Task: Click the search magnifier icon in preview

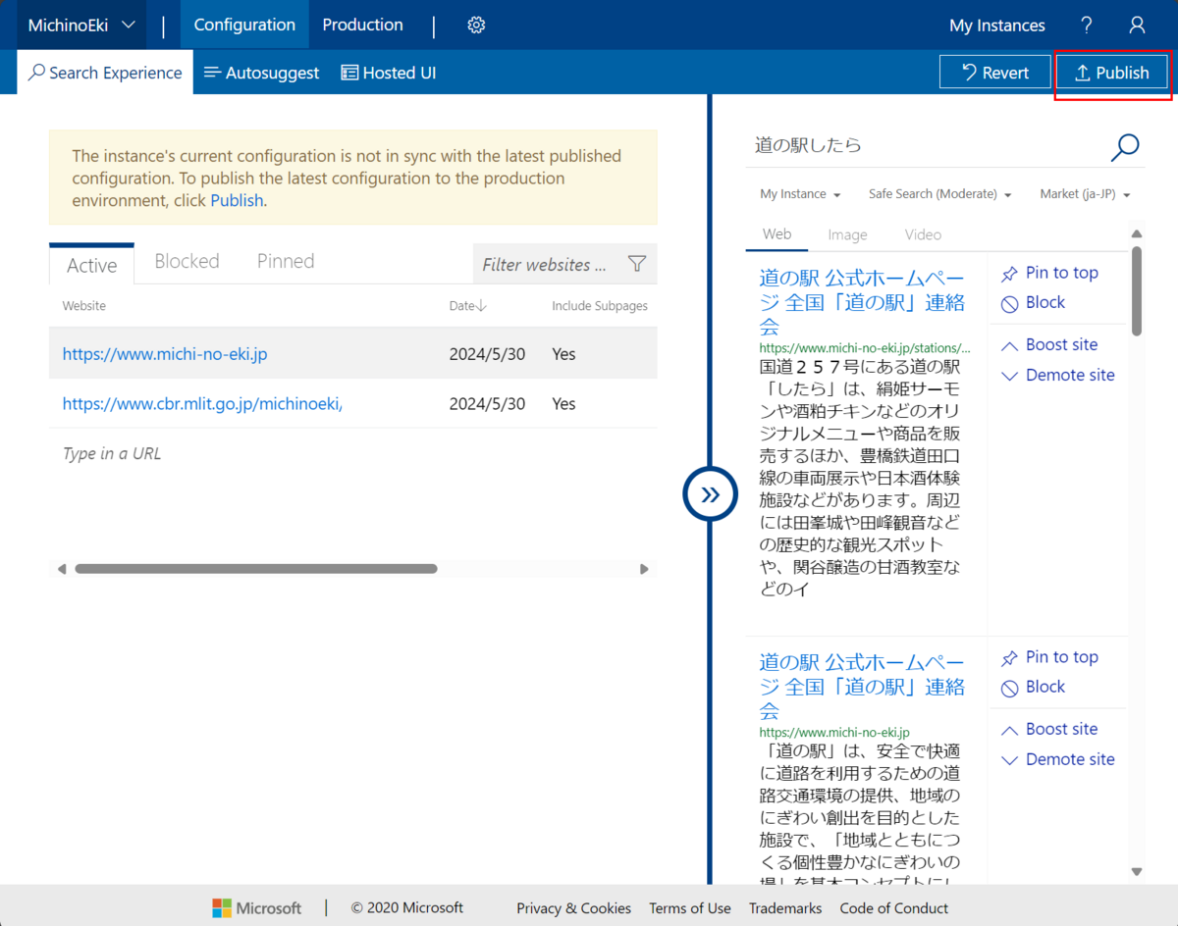Action: pos(1125,146)
